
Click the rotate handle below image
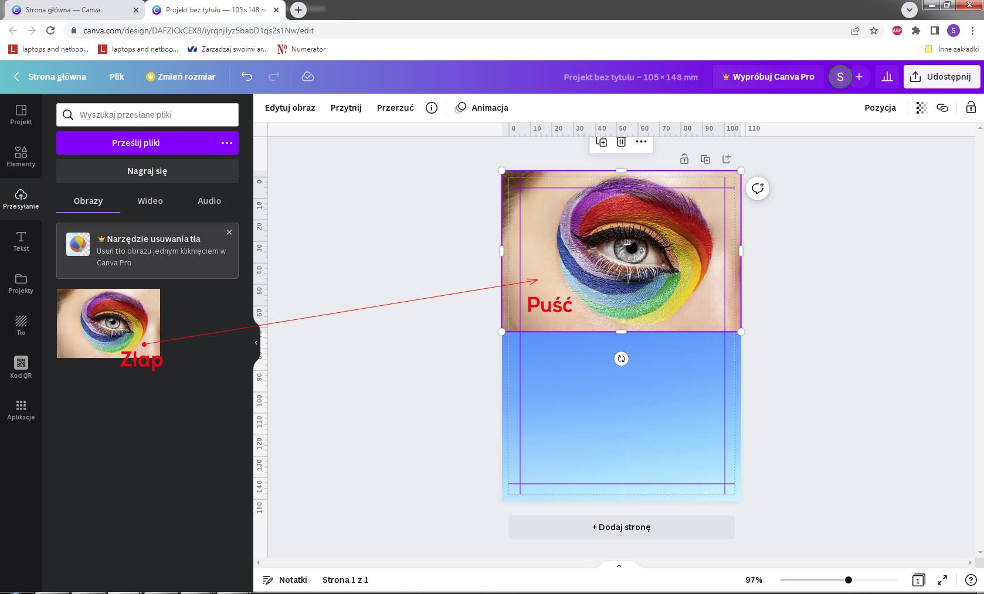click(622, 359)
